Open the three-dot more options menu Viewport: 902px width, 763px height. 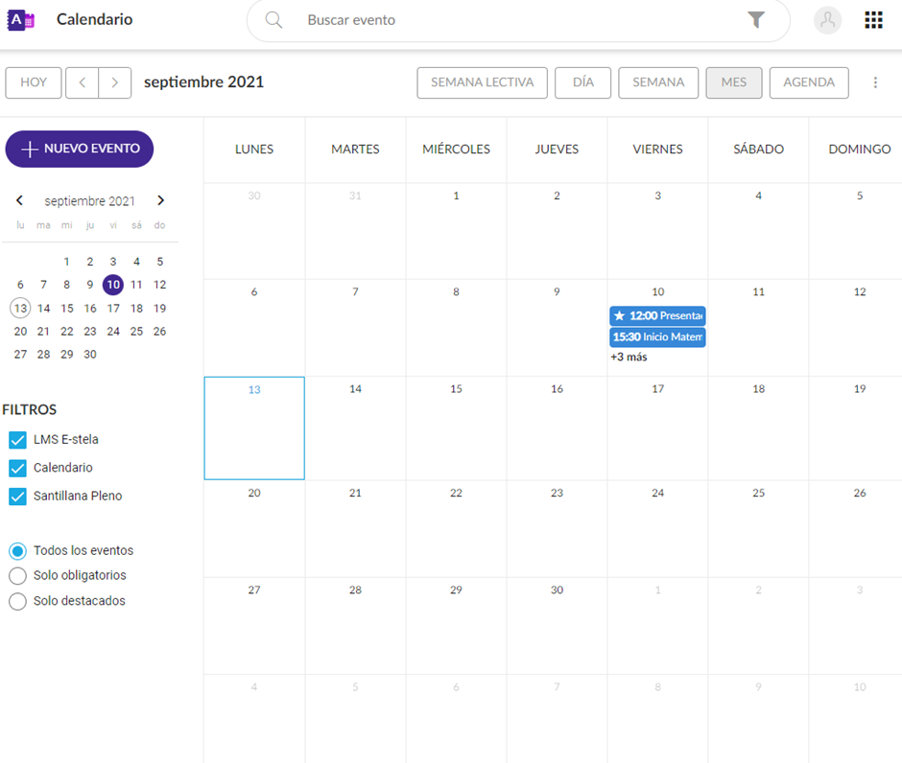point(875,82)
